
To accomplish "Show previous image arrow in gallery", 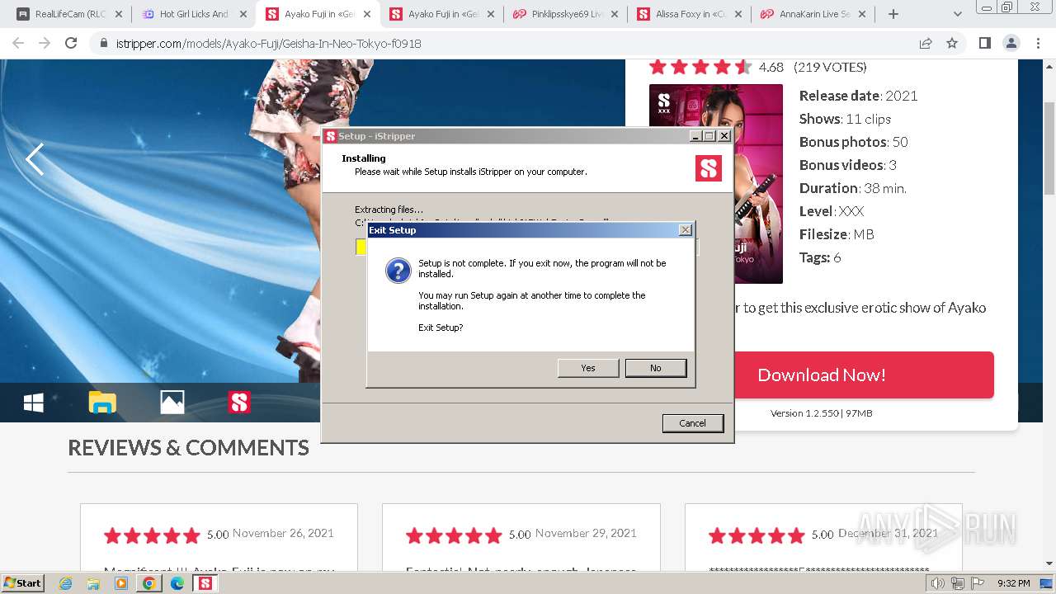I will (x=35, y=159).
